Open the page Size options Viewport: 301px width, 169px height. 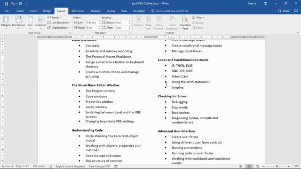(x=30, y=23)
